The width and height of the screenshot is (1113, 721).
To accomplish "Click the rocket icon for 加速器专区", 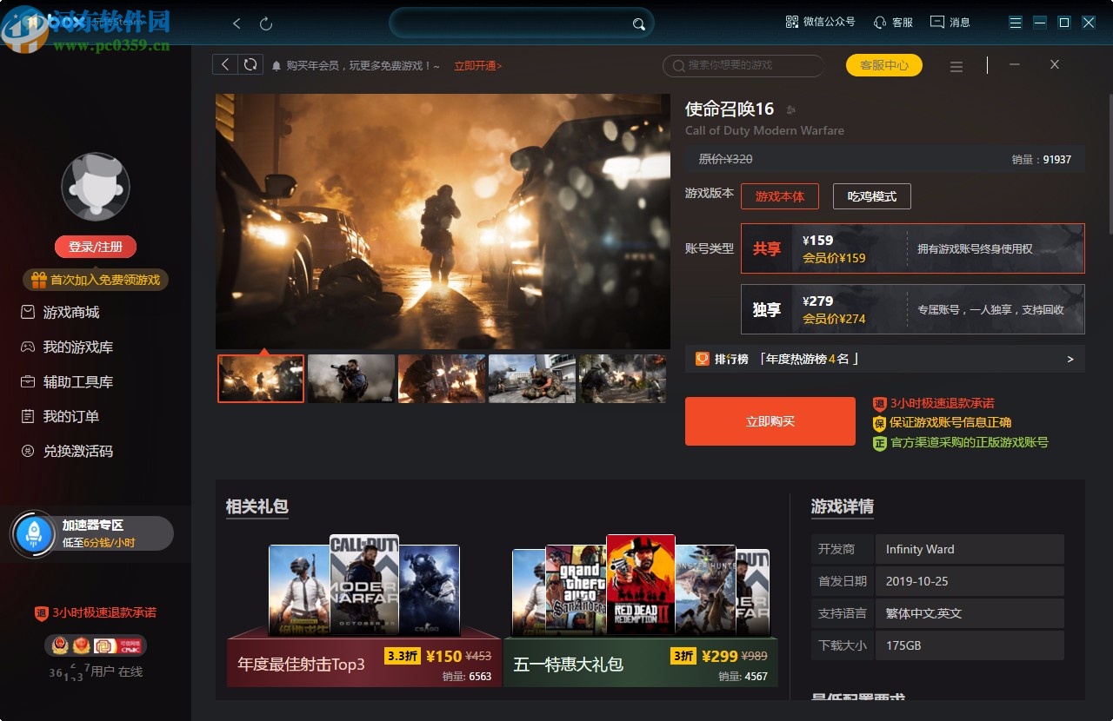I will (x=34, y=532).
